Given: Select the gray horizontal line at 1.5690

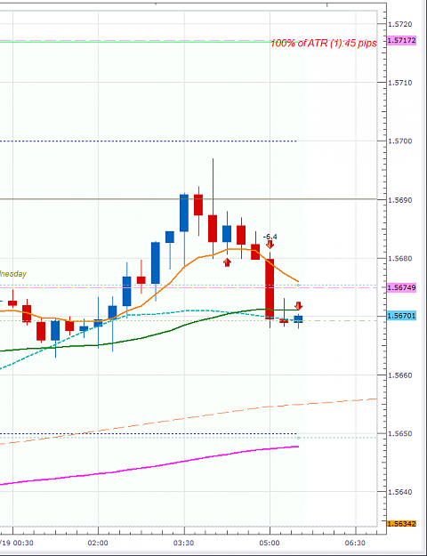Looking at the screenshot, I should tap(188, 199).
